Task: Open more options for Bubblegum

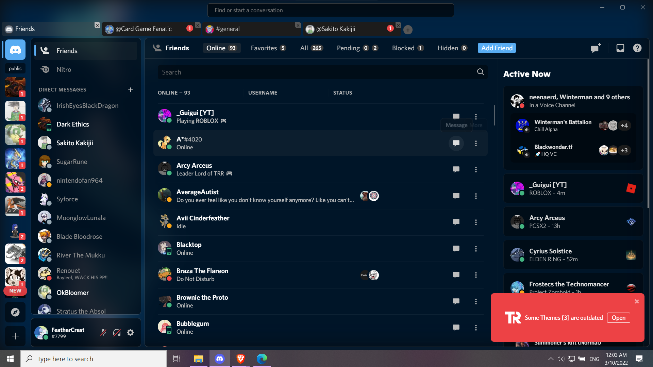Action: point(476,328)
